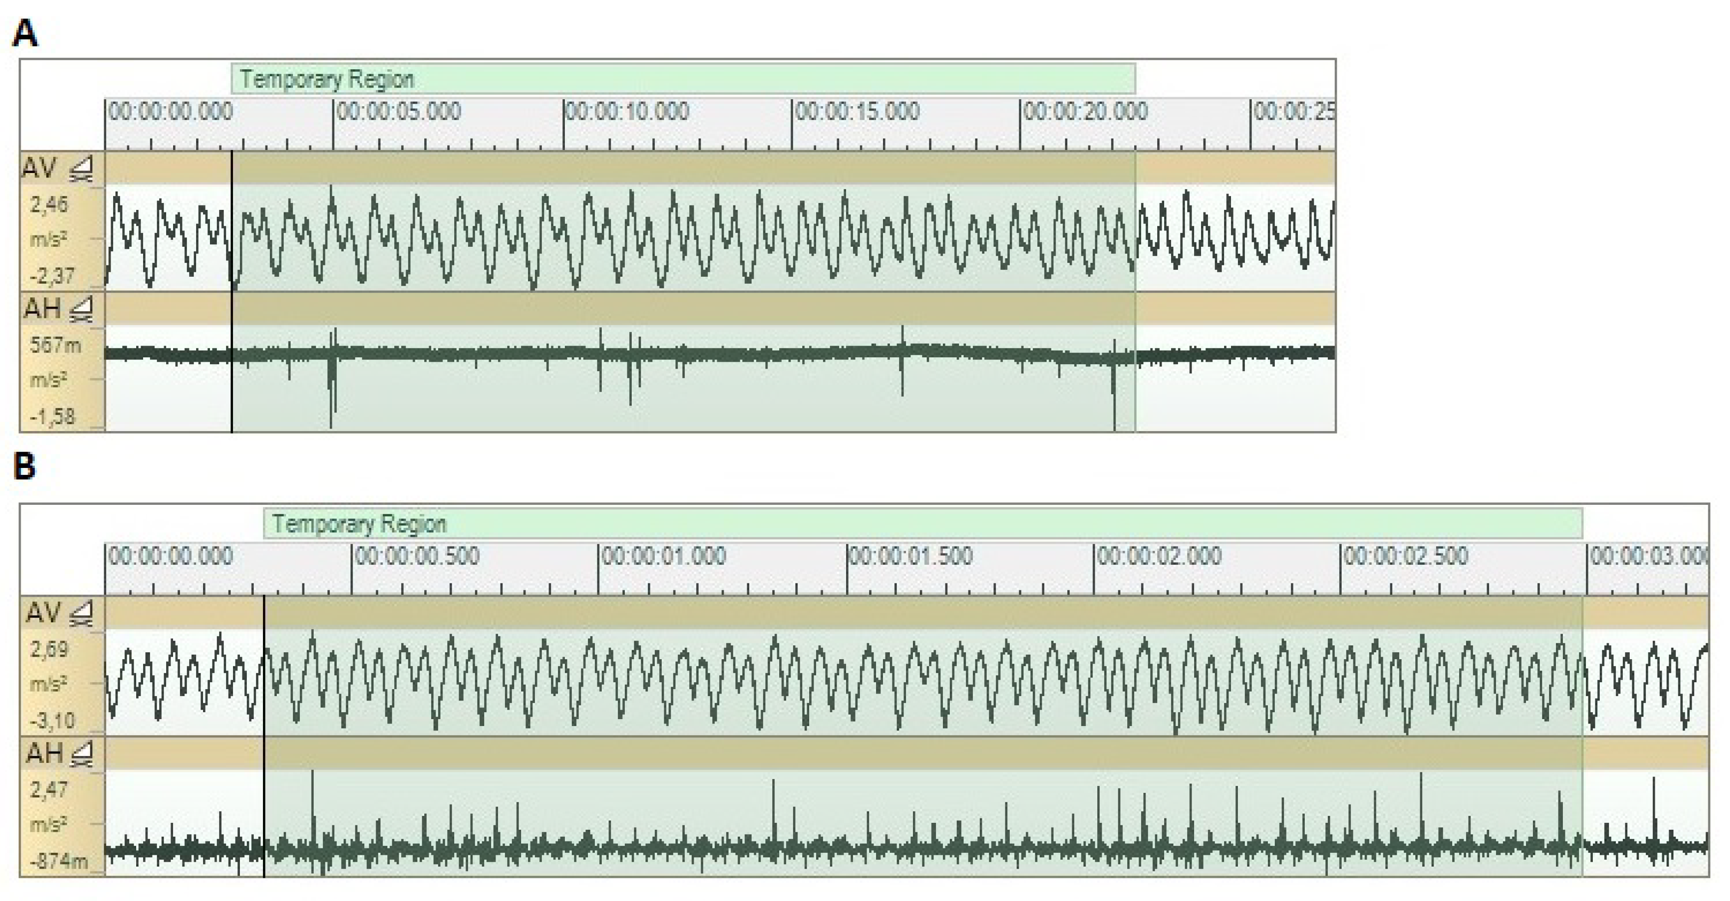Click the -1,58 lower AH scale value in panel A

(x=52, y=417)
